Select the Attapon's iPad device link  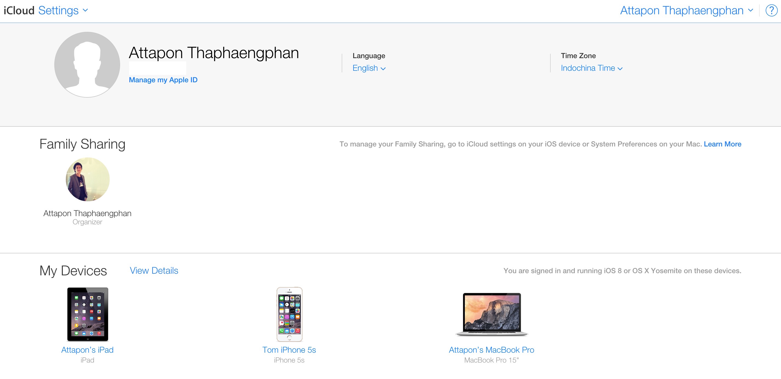point(87,350)
